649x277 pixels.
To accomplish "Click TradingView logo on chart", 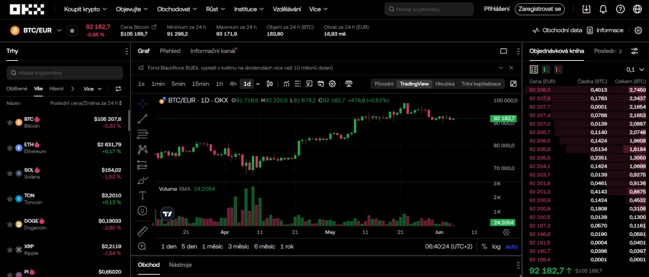I will (x=167, y=214).
